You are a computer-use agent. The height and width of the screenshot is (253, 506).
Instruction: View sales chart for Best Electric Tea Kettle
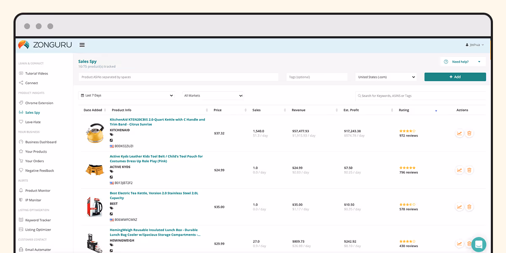click(459, 207)
